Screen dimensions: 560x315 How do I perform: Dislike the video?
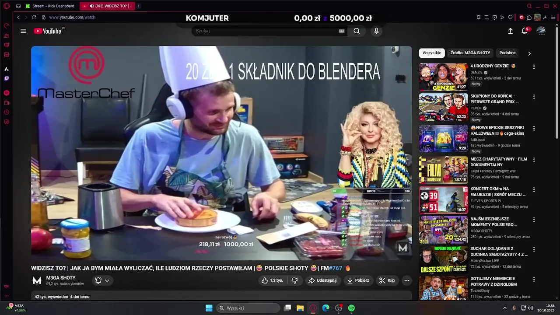(x=294, y=280)
